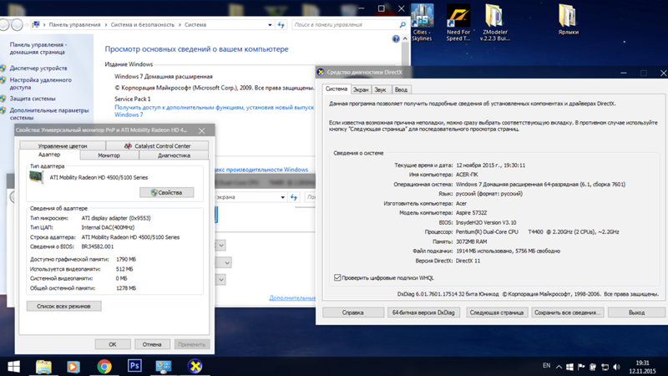Screen dimensions: 668x376
Task: Click Панель управления breadcrumb
Action: pyautogui.click(x=74, y=25)
